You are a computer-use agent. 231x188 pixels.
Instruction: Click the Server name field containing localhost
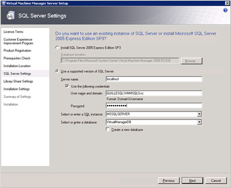click(x=154, y=79)
